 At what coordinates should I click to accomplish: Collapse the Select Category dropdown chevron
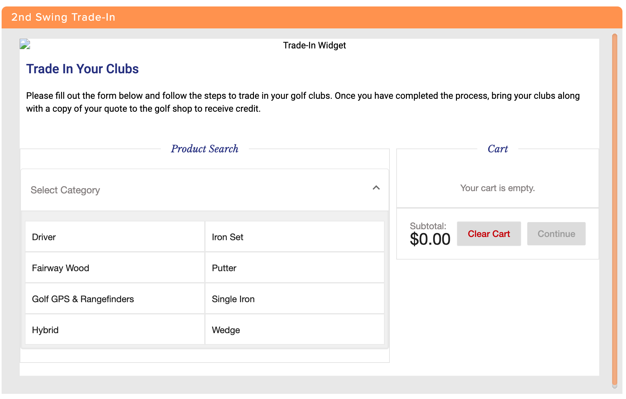(x=376, y=188)
